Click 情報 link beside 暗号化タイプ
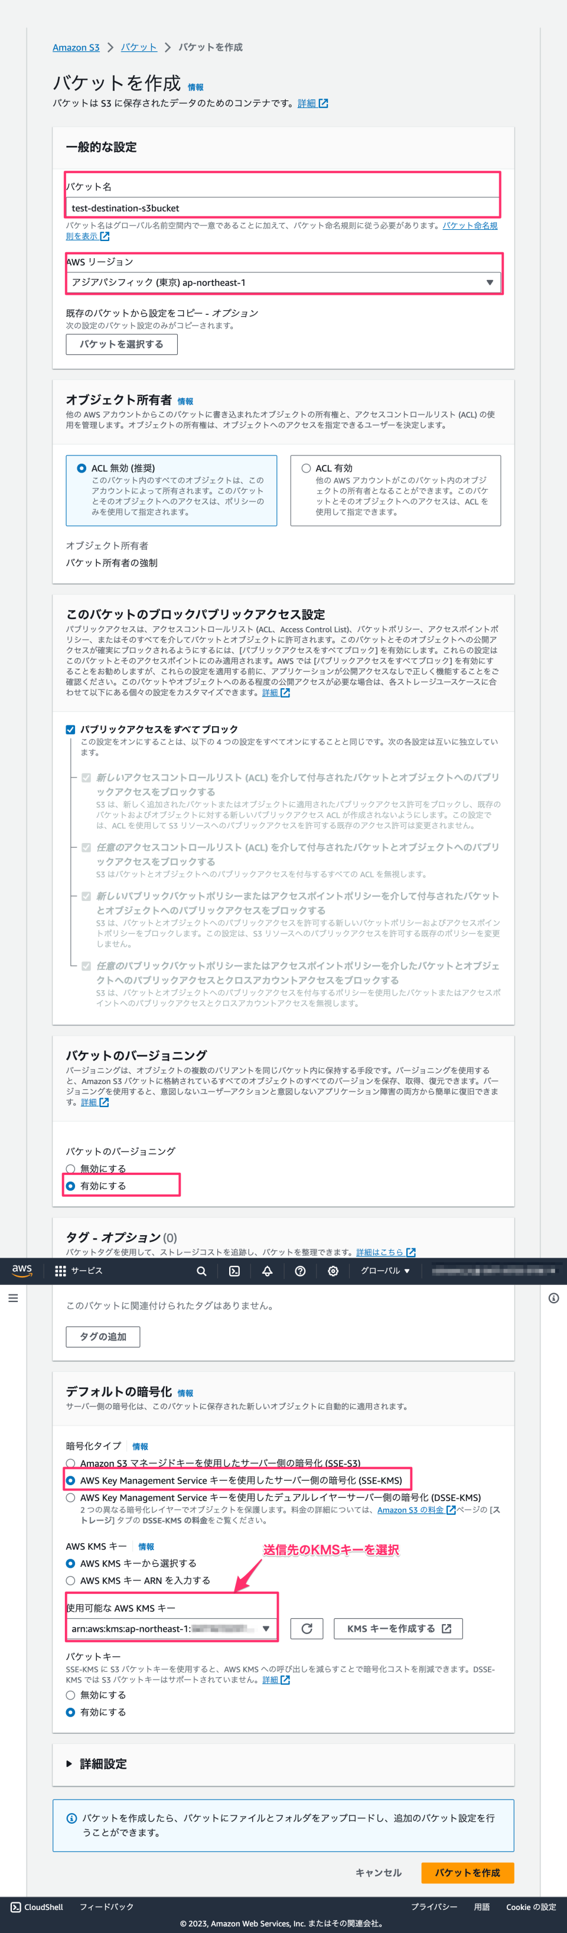The height and width of the screenshot is (1933, 567). (140, 1447)
